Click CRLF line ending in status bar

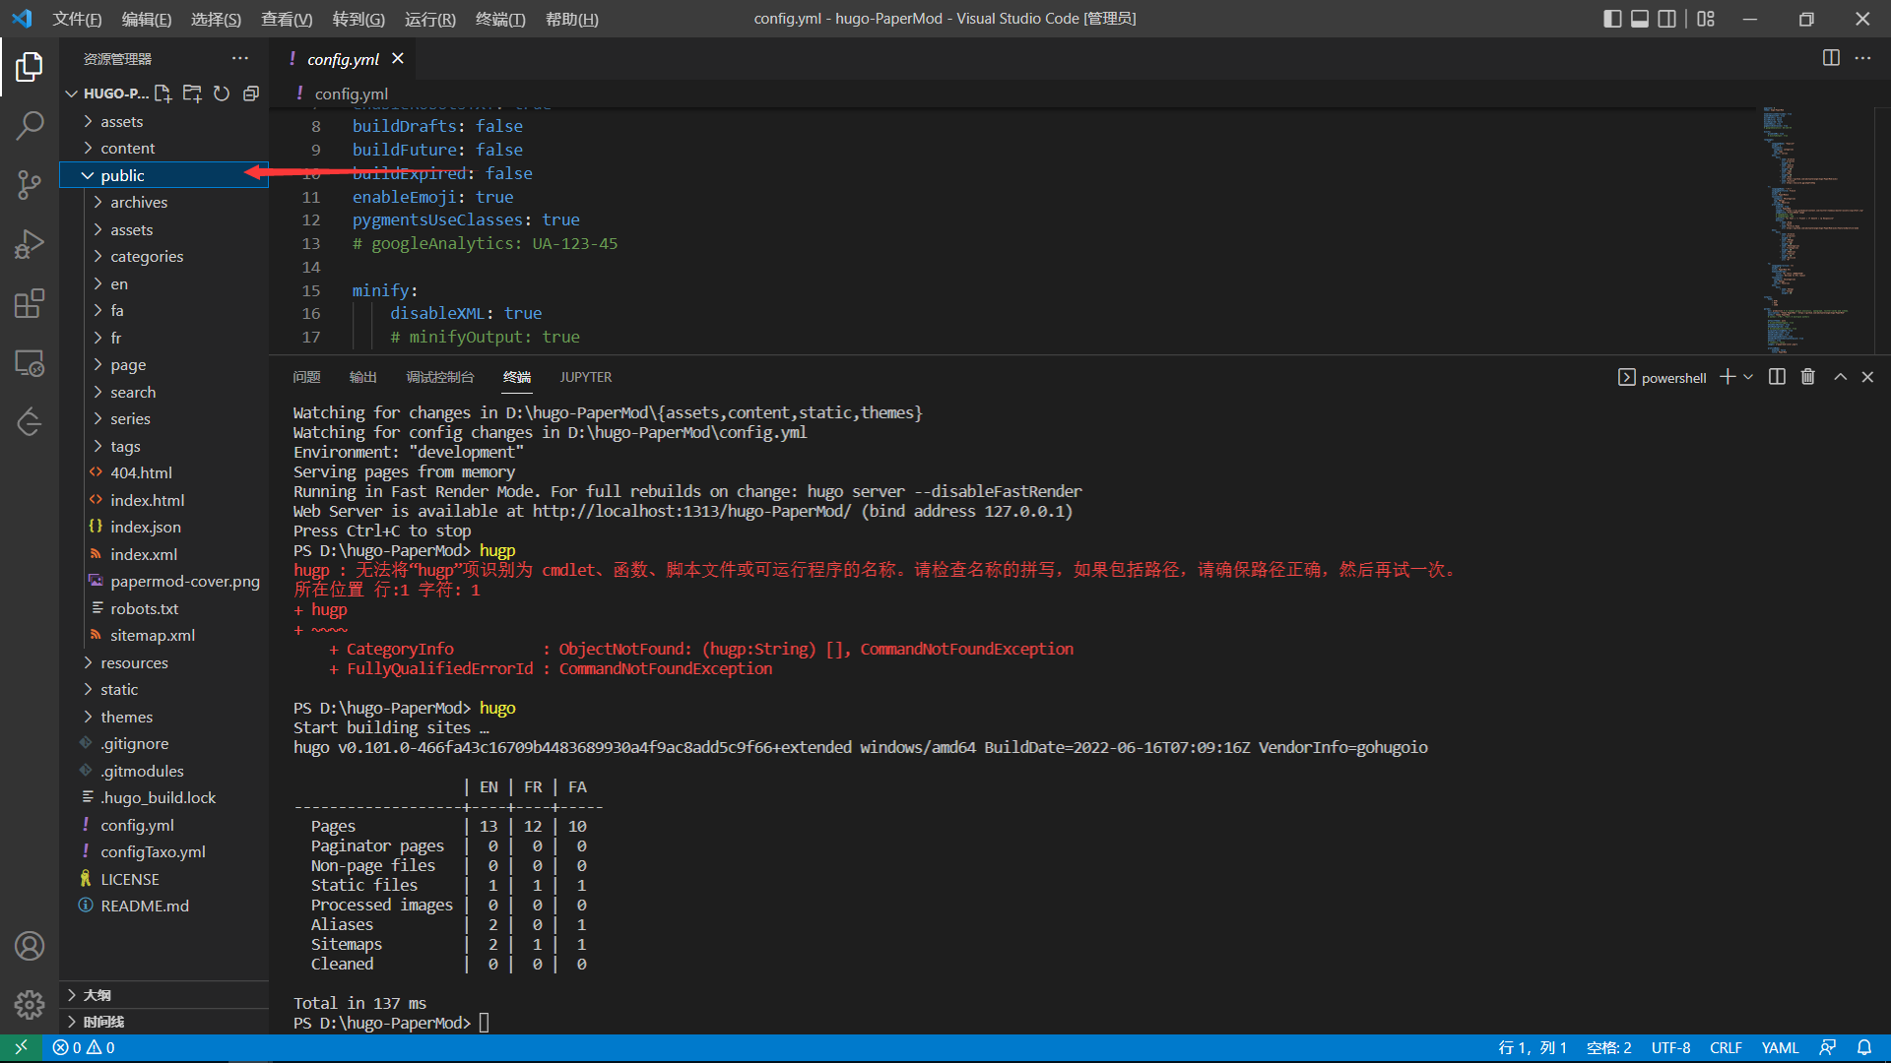pyautogui.click(x=1726, y=1047)
